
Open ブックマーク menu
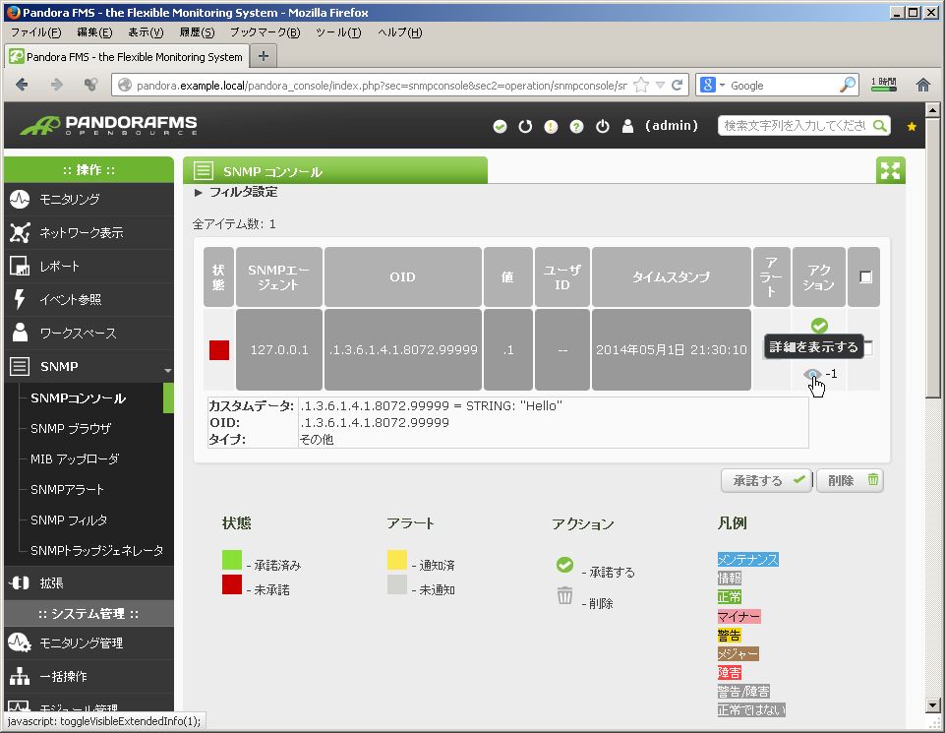point(265,32)
